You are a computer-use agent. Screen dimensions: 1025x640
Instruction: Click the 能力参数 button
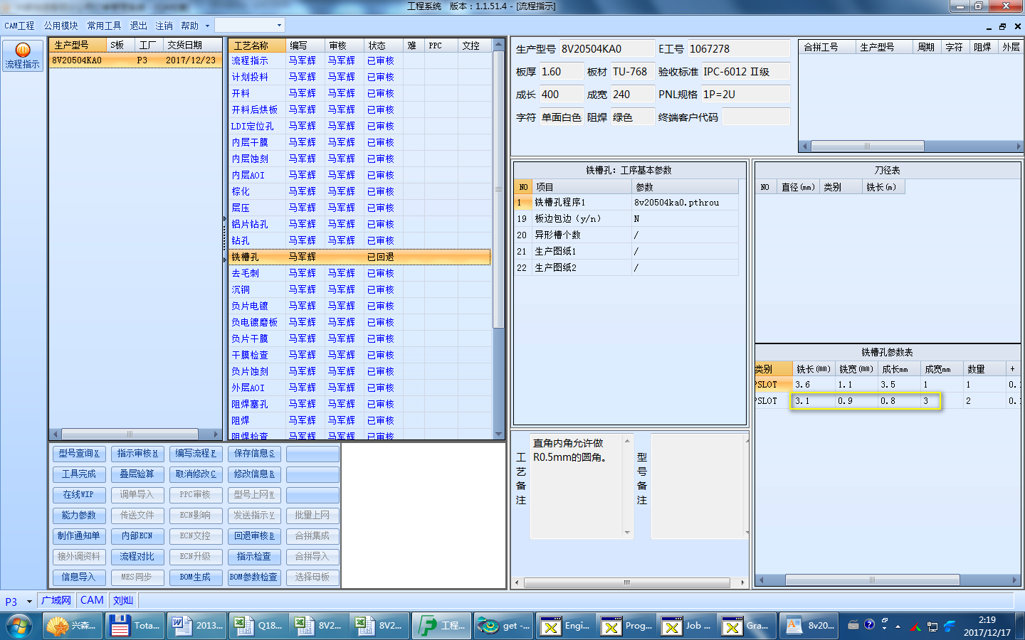(x=79, y=516)
